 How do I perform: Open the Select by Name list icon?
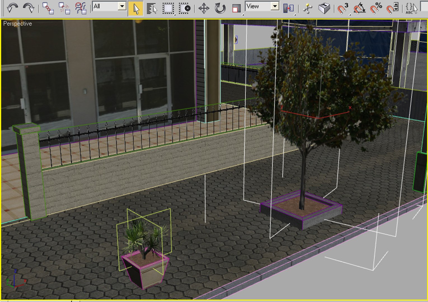pos(152,8)
